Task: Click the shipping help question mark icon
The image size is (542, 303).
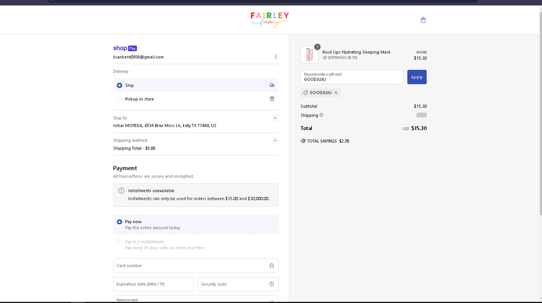Action: (322, 115)
